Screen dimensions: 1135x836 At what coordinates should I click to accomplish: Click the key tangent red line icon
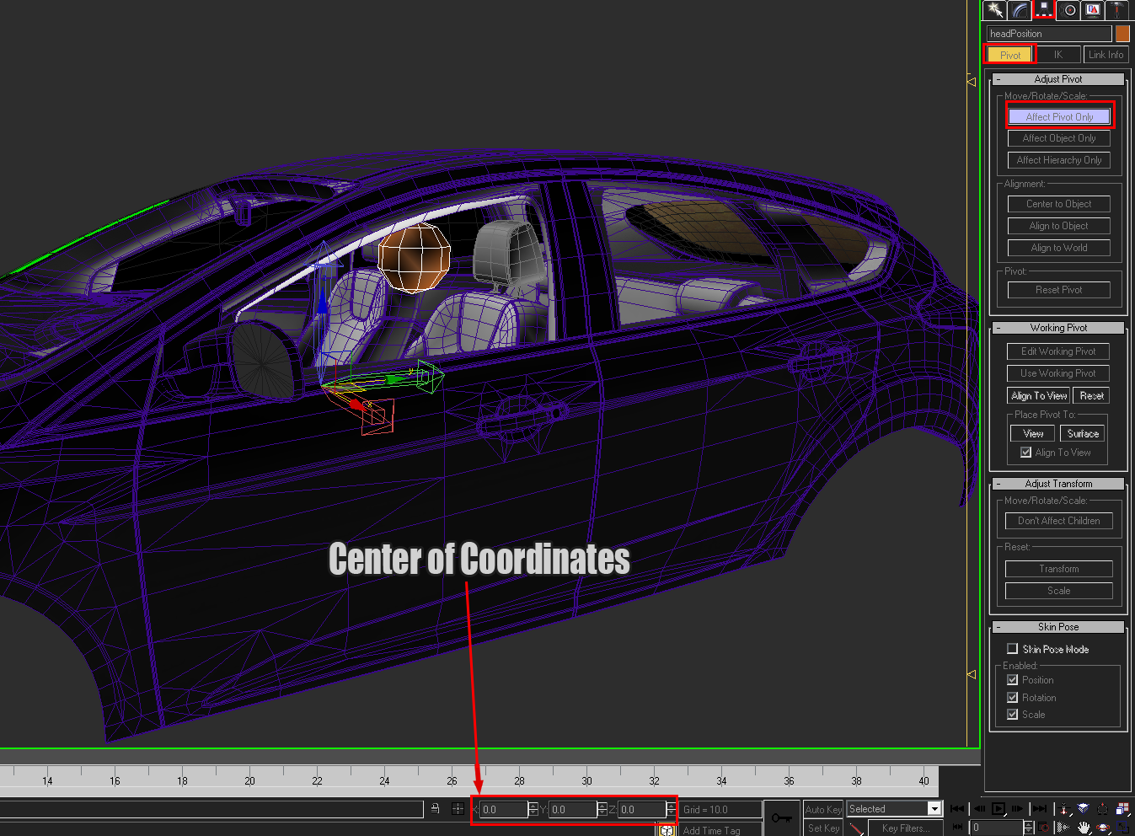[858, 828]
